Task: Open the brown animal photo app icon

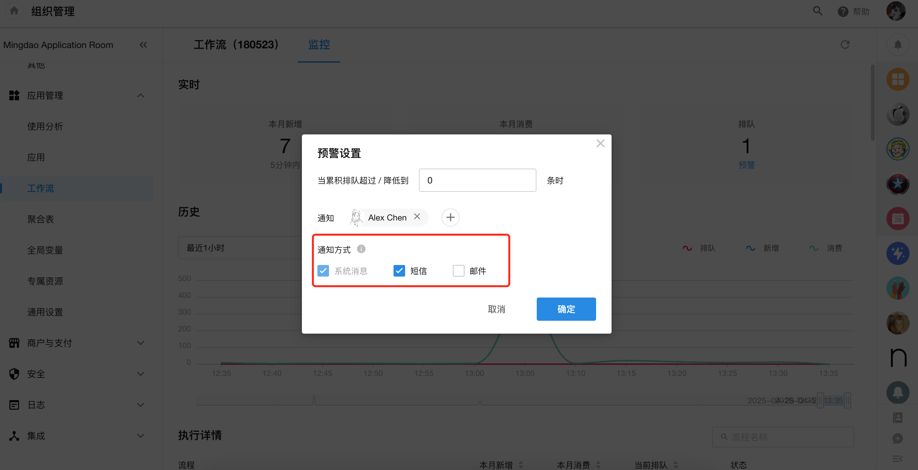Action: [898, 323]
